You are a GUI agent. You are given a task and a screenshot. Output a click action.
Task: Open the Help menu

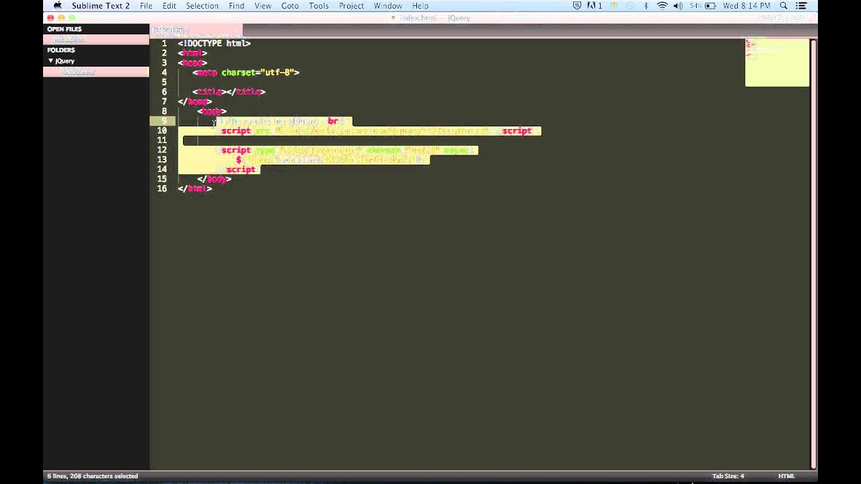420,5
